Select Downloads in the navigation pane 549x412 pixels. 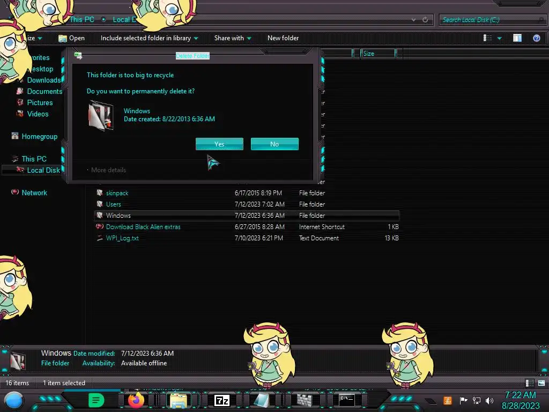(44, 80)
